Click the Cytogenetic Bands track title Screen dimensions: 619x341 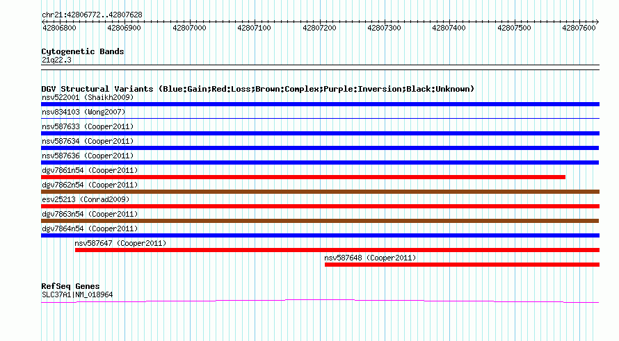[x=83, y=51]
